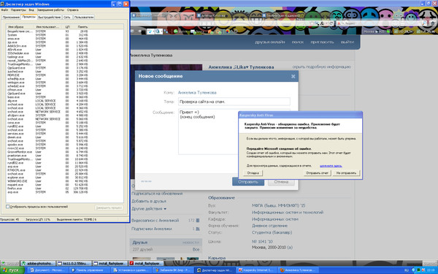Viewport: 438px width, 274px height.
Task: Select the MDM.EXE process row
Action: [x=47, y=75]
